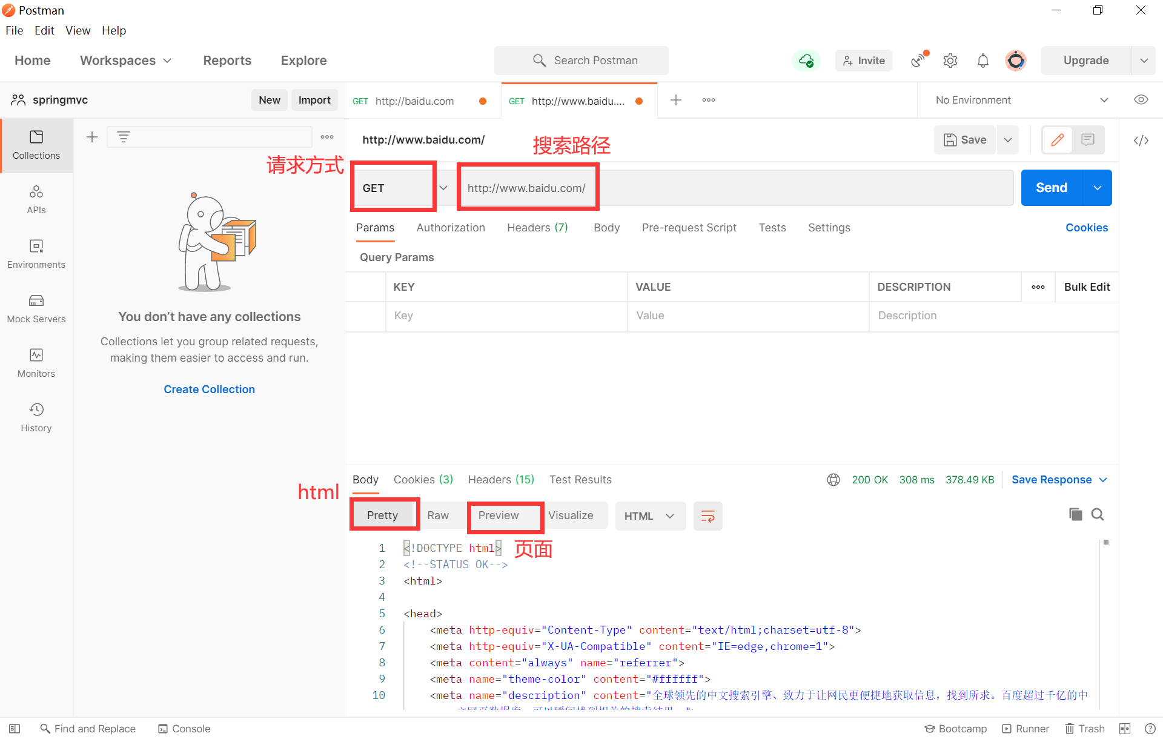Open the Edit menu

point(44,30)
